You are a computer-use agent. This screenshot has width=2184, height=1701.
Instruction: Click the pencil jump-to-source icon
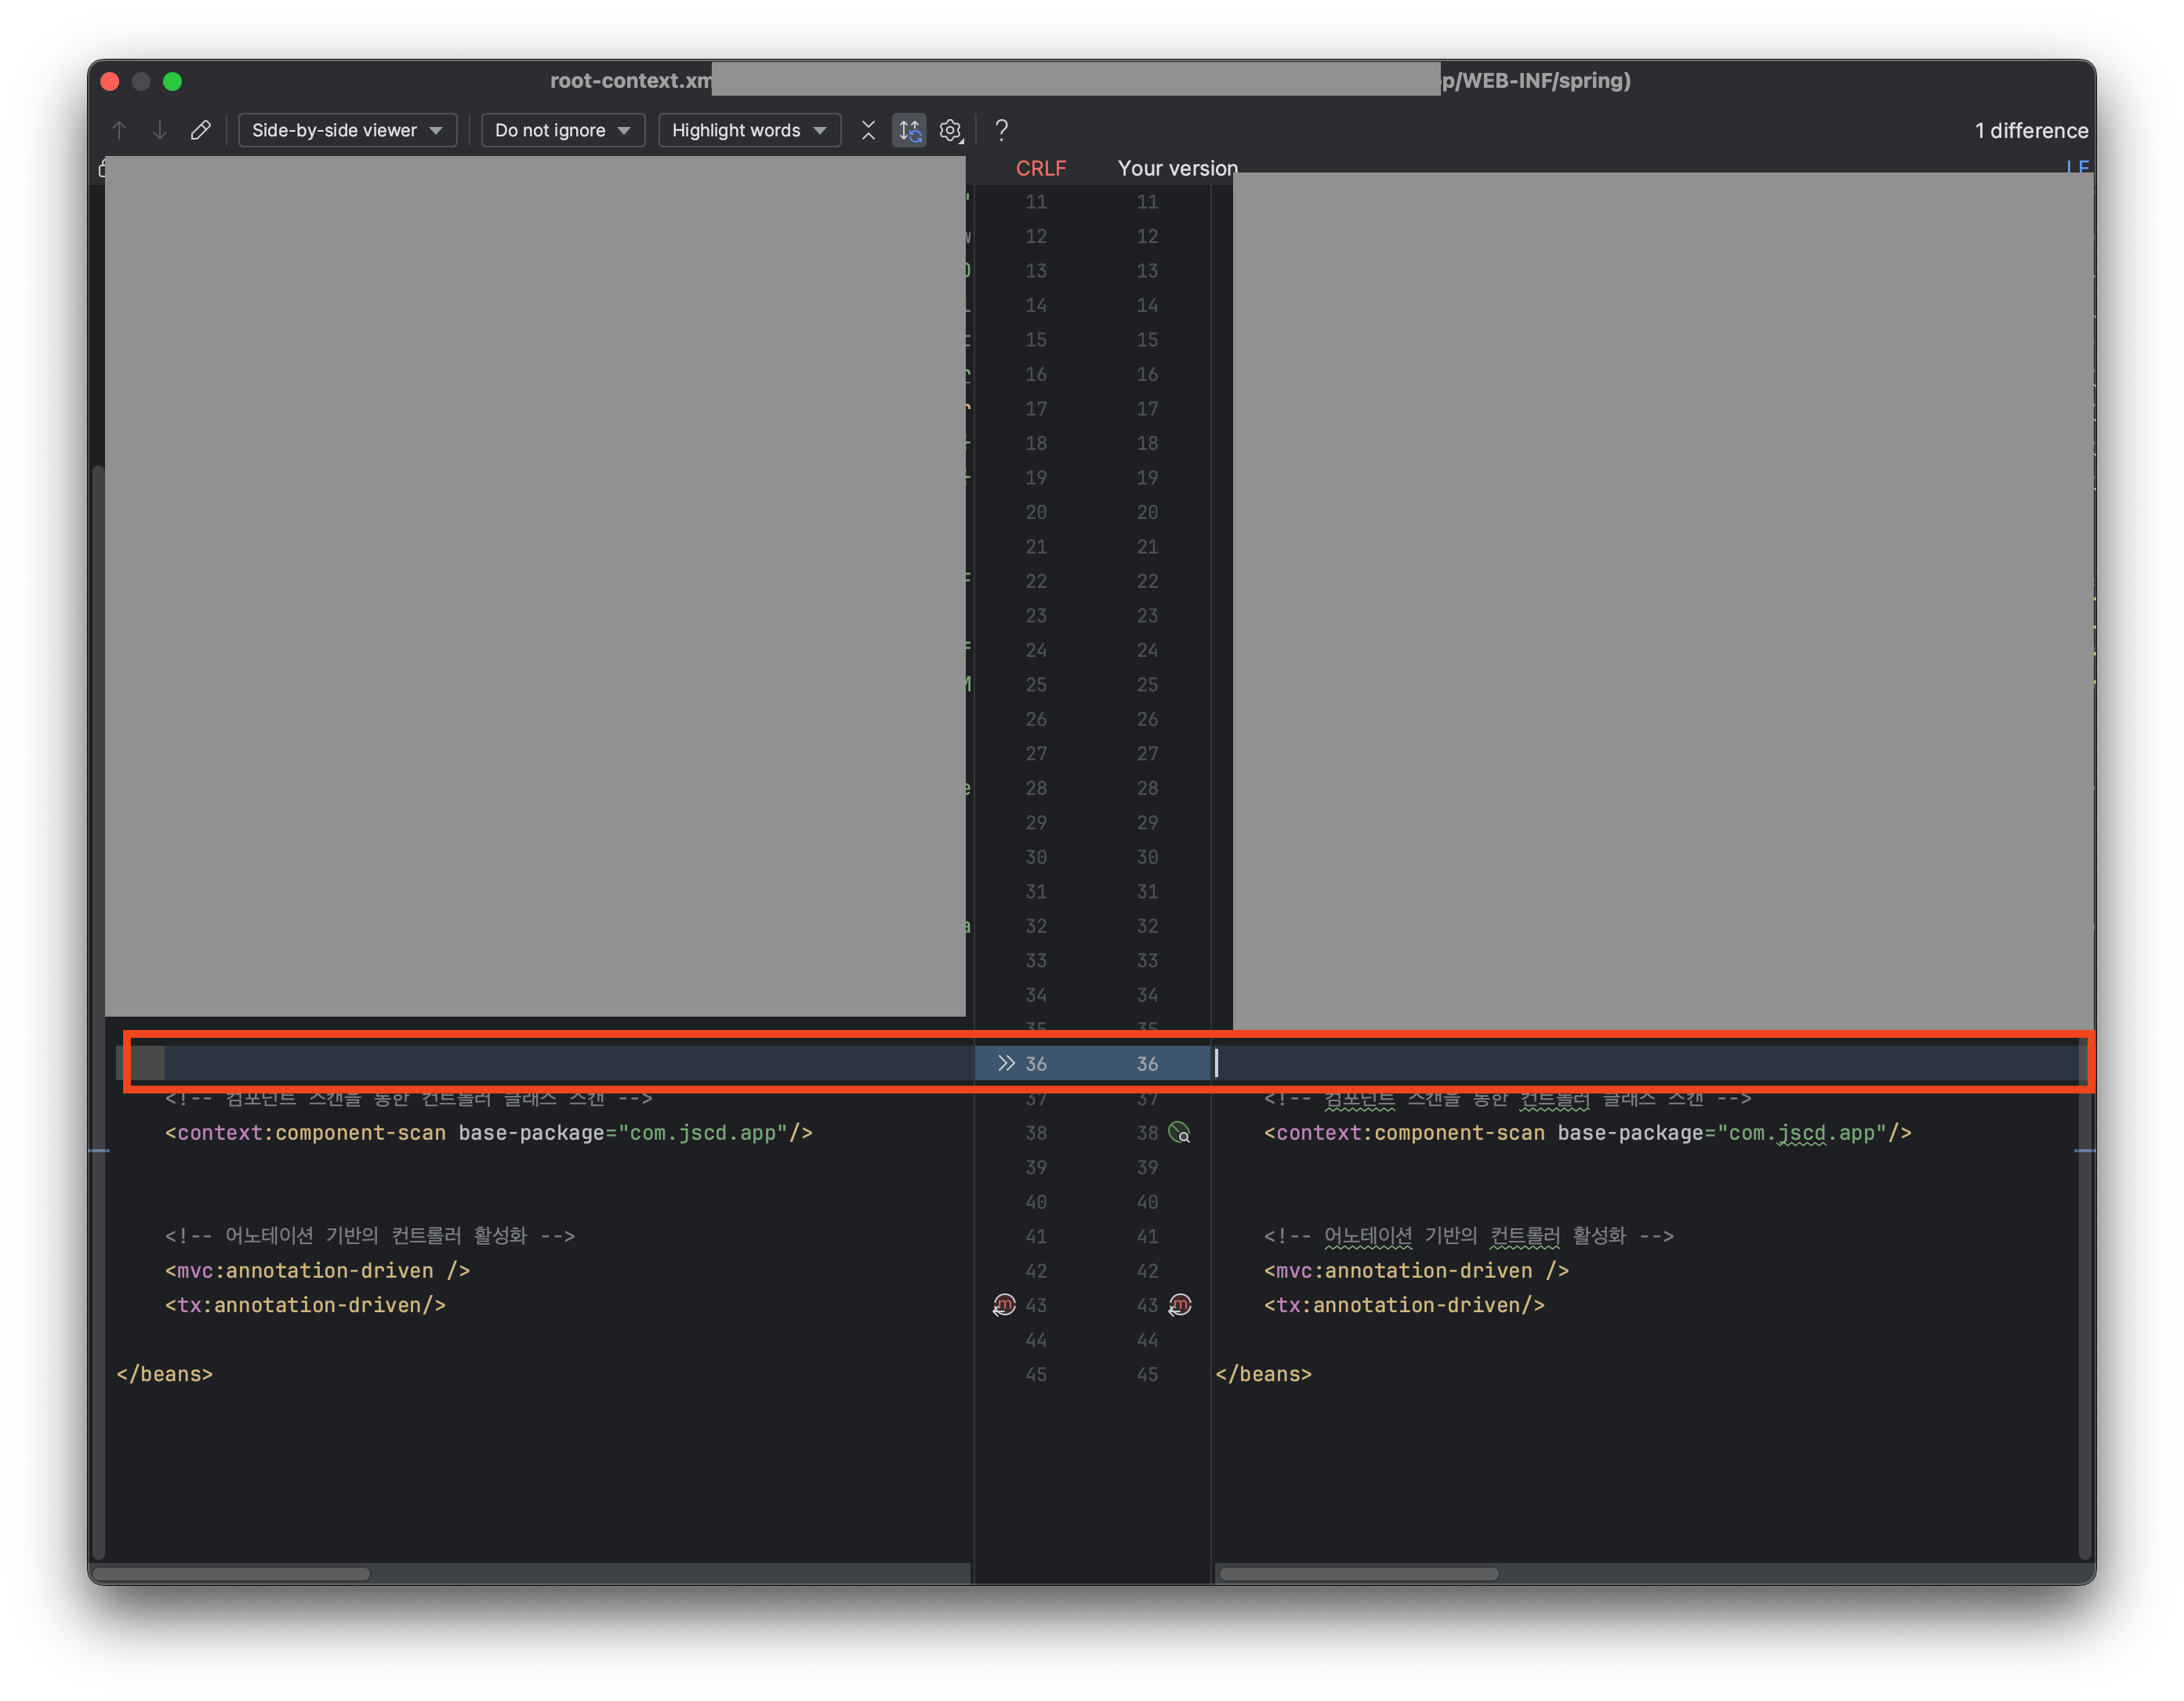200,130
